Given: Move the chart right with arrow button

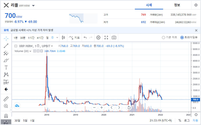Looking at the screenshot, I should (119, 107).
